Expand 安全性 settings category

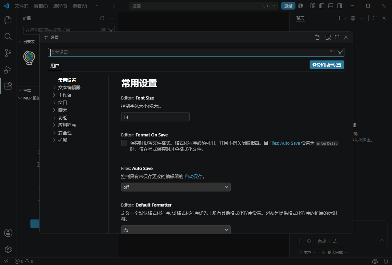54,133
